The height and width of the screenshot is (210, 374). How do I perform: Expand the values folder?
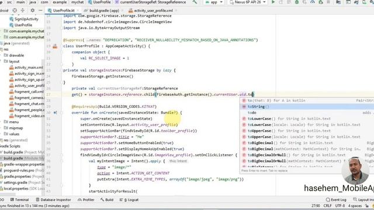coord(1,134)
